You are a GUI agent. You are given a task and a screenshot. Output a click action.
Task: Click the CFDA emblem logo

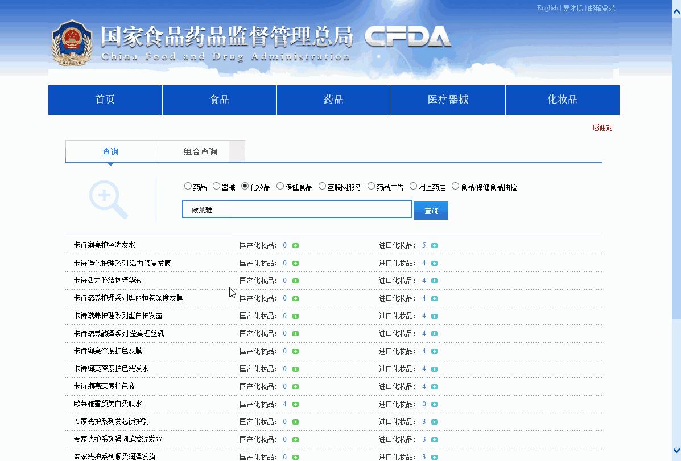pos(72,42)
